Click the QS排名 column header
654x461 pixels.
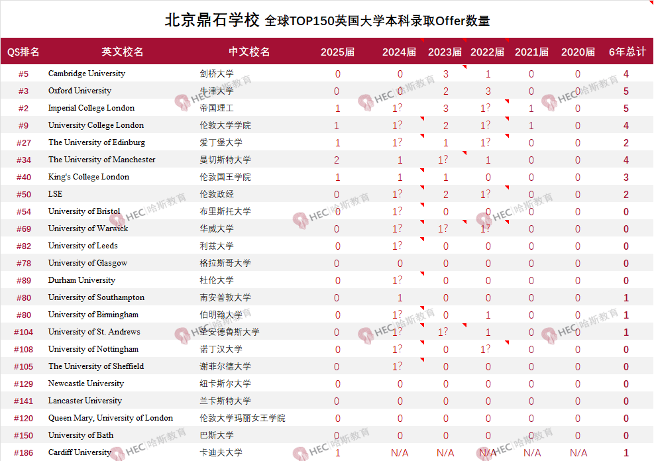(23, 52)
